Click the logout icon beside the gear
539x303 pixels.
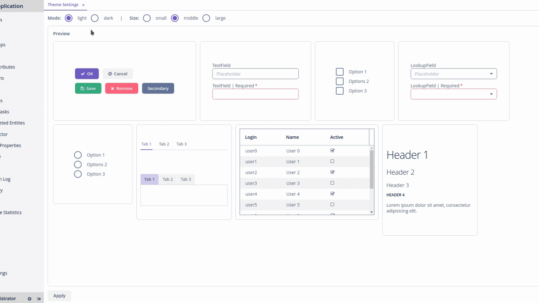(39, 299)
